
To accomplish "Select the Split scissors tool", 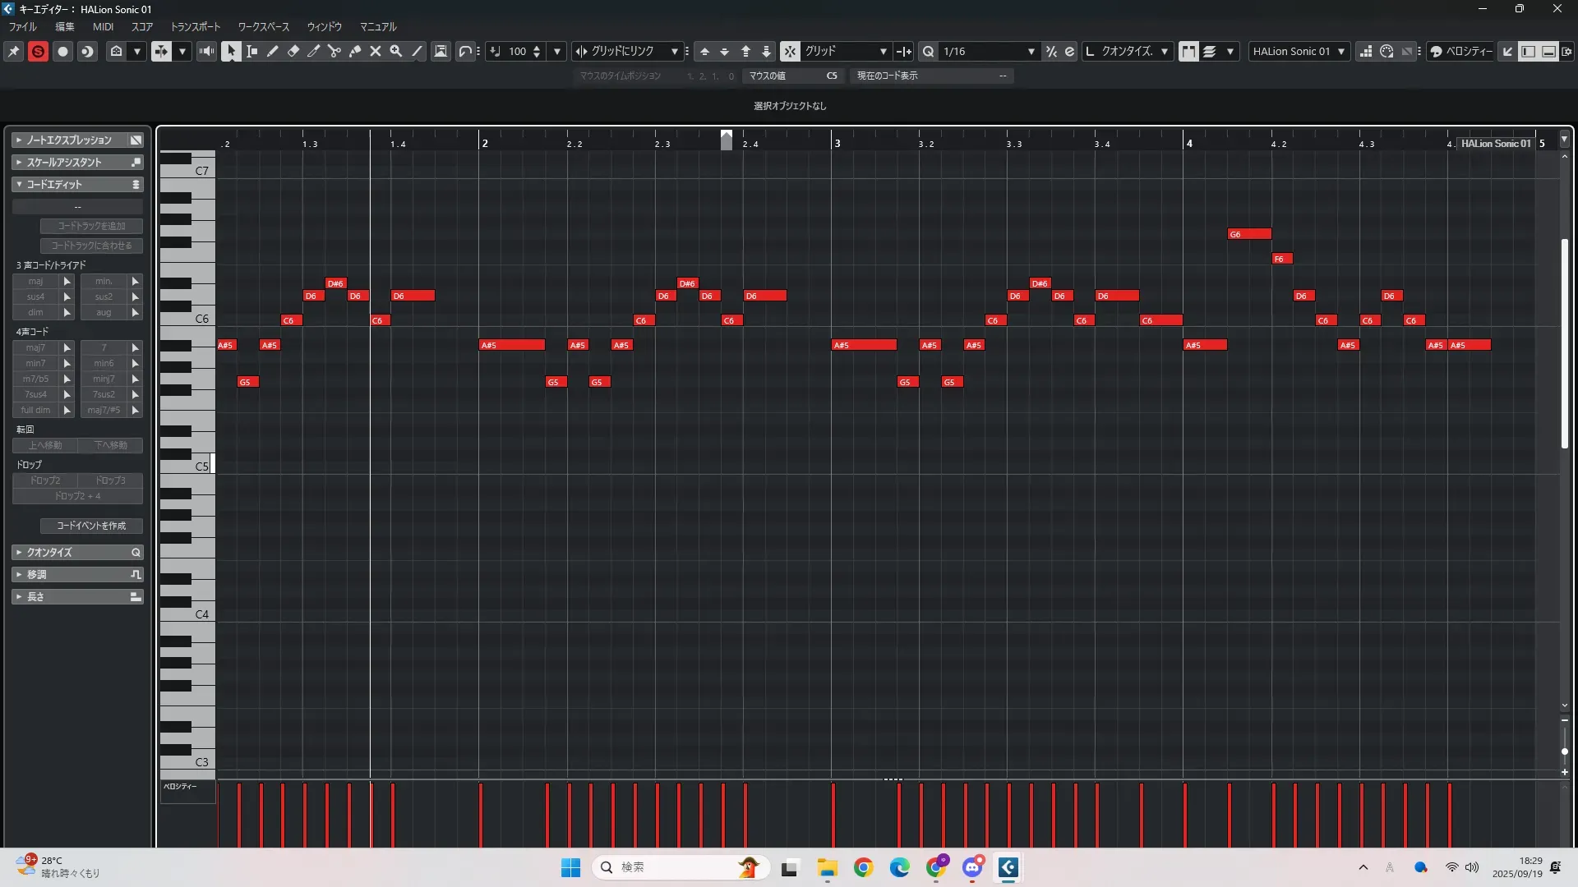I will point(335,51).
